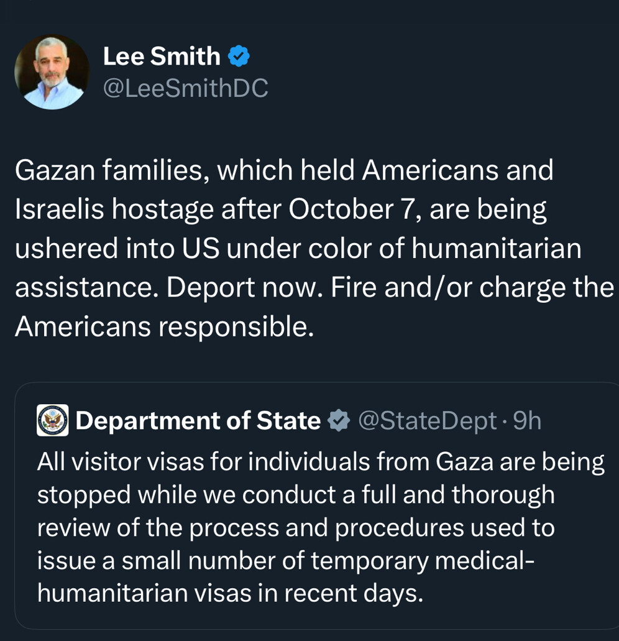Click "humanitarian visas in recent days." line

(230, 593)
